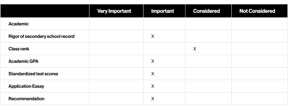Click the Very Important column header
Image resolution: width=289 pixels, height=106 pixels.
pos(114,11)
